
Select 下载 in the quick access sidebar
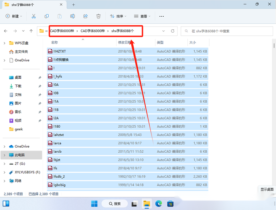[x=18, y=86]
